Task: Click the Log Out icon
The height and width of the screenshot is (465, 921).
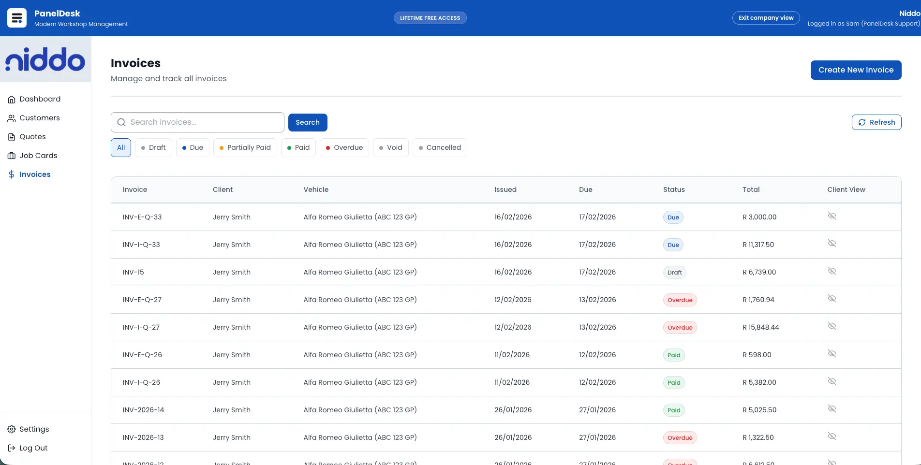Action: pyautogui.click(x=11, y=448)
